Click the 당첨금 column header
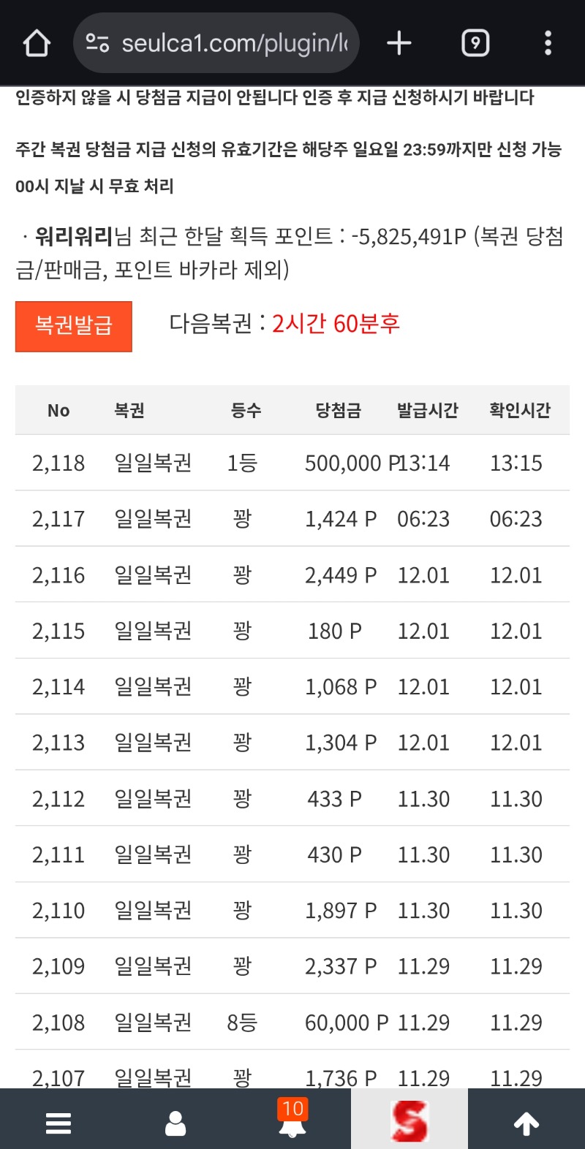Image resolution: width=585 pixels, height=1149 pixels. (x=338, y=411)
